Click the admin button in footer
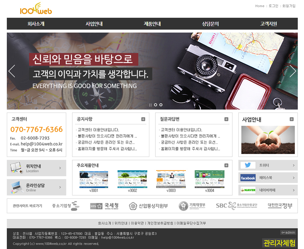Image resolution: width=304 pixels, height=249 pixels. click(x=288, y=232)
